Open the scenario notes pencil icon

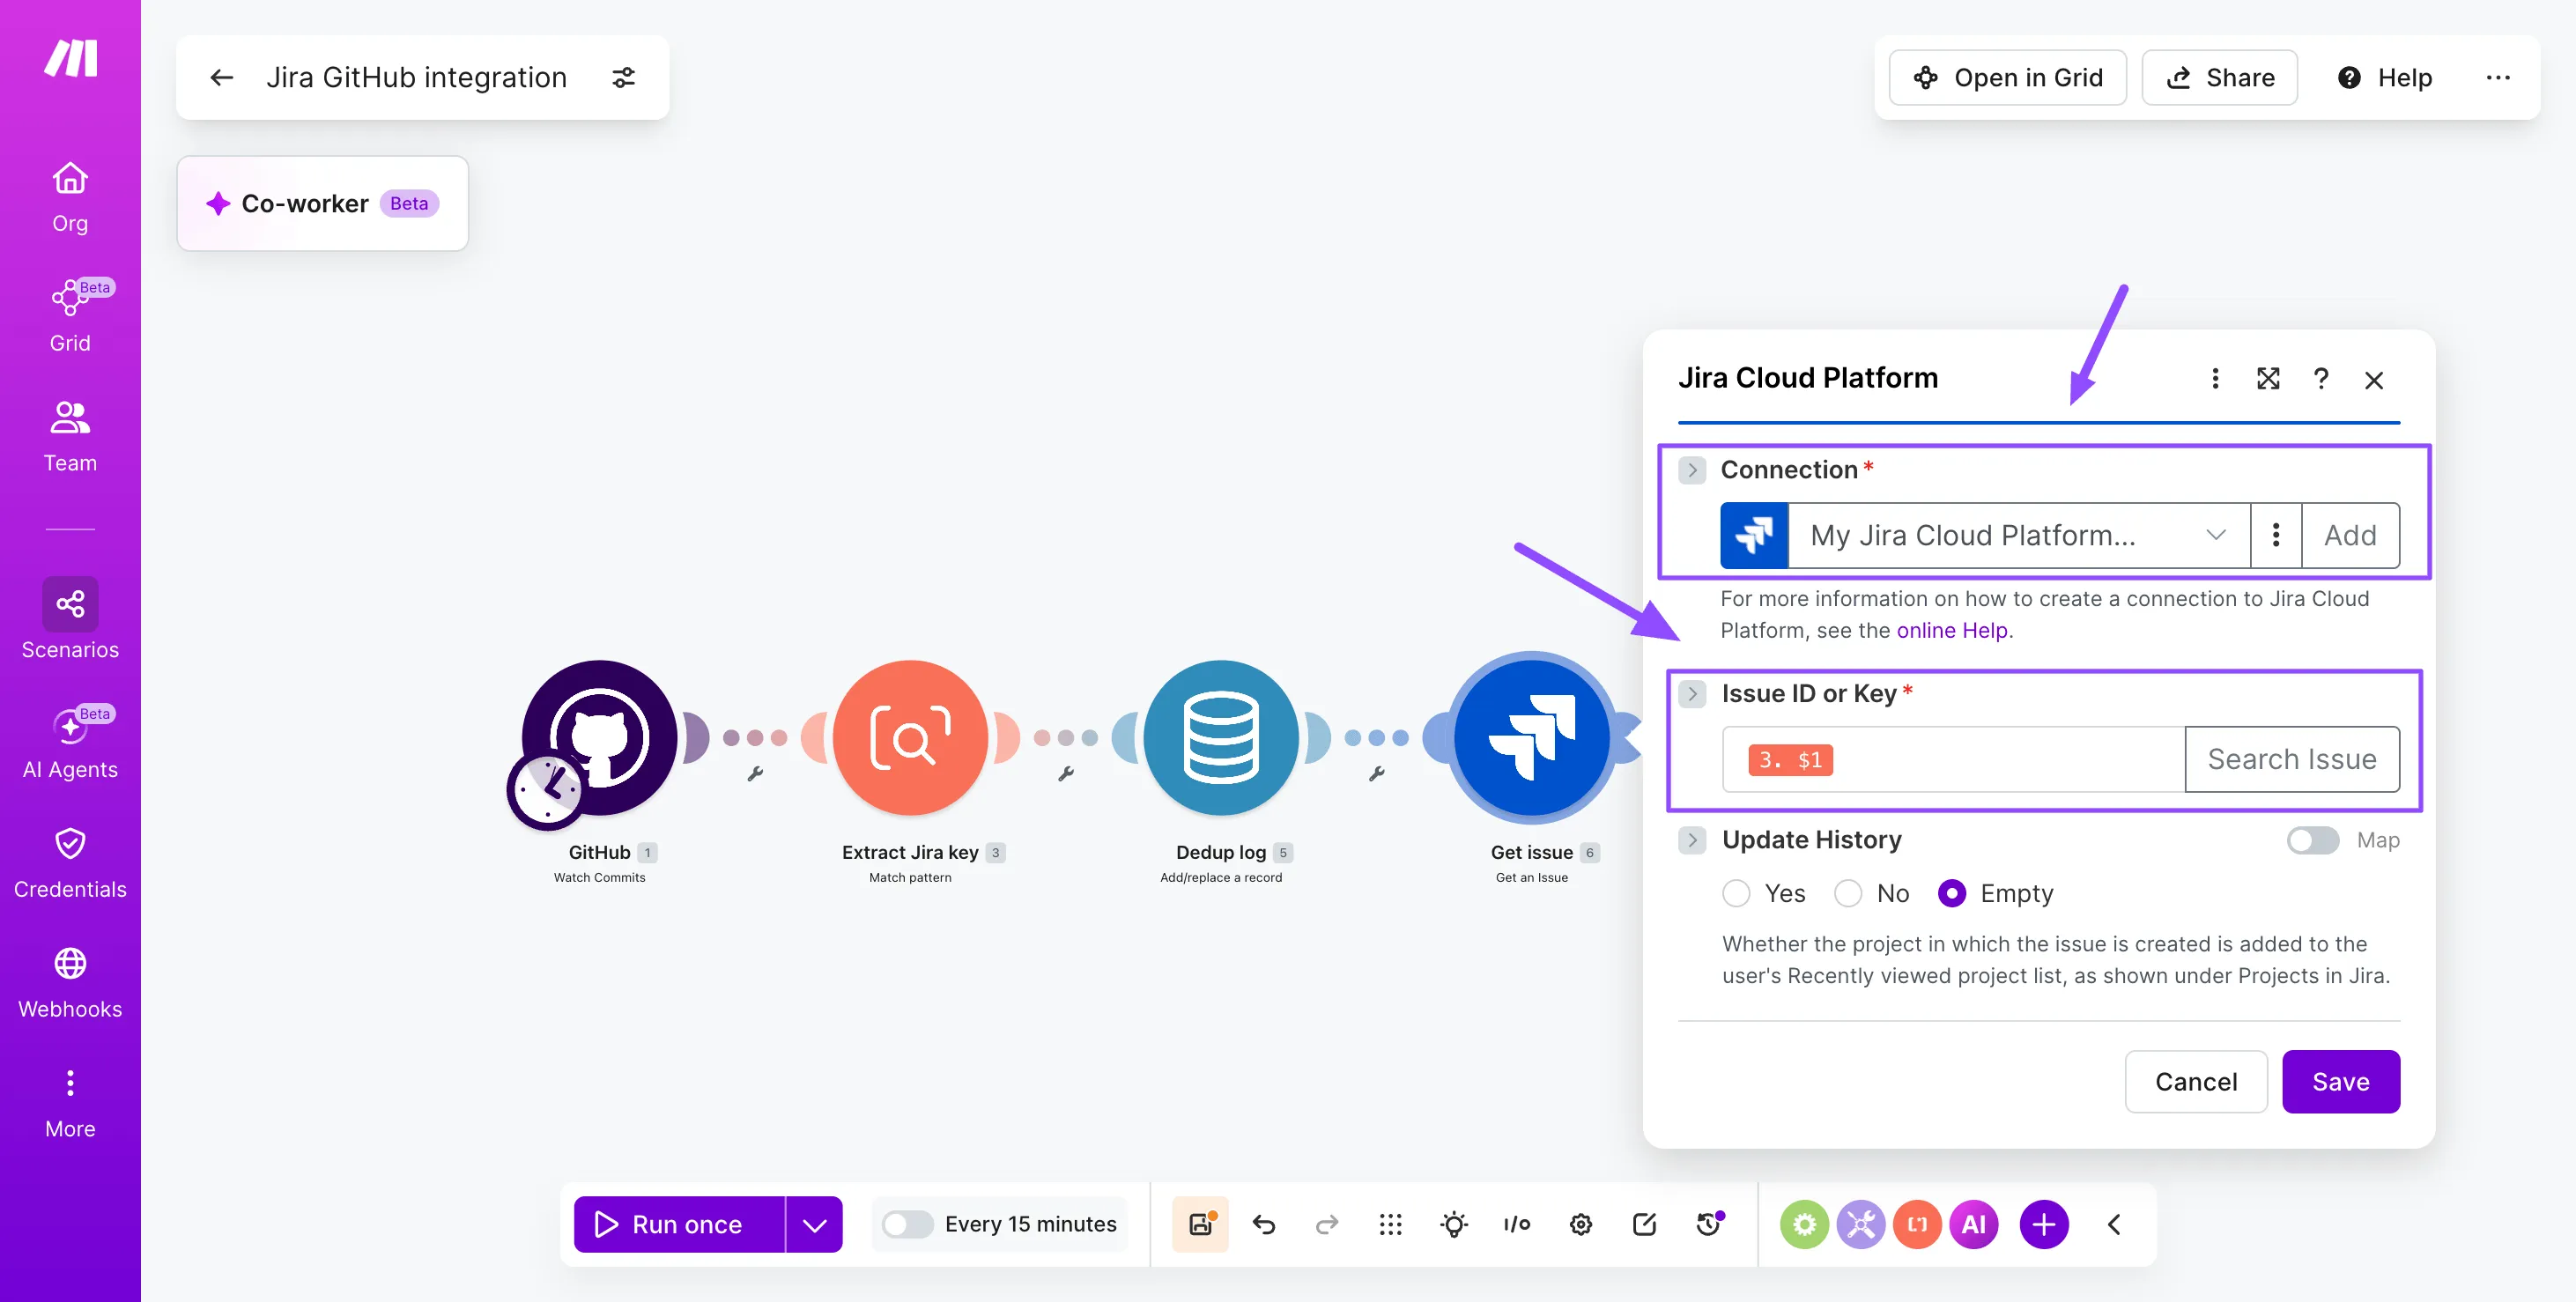coord(1644,1224)
